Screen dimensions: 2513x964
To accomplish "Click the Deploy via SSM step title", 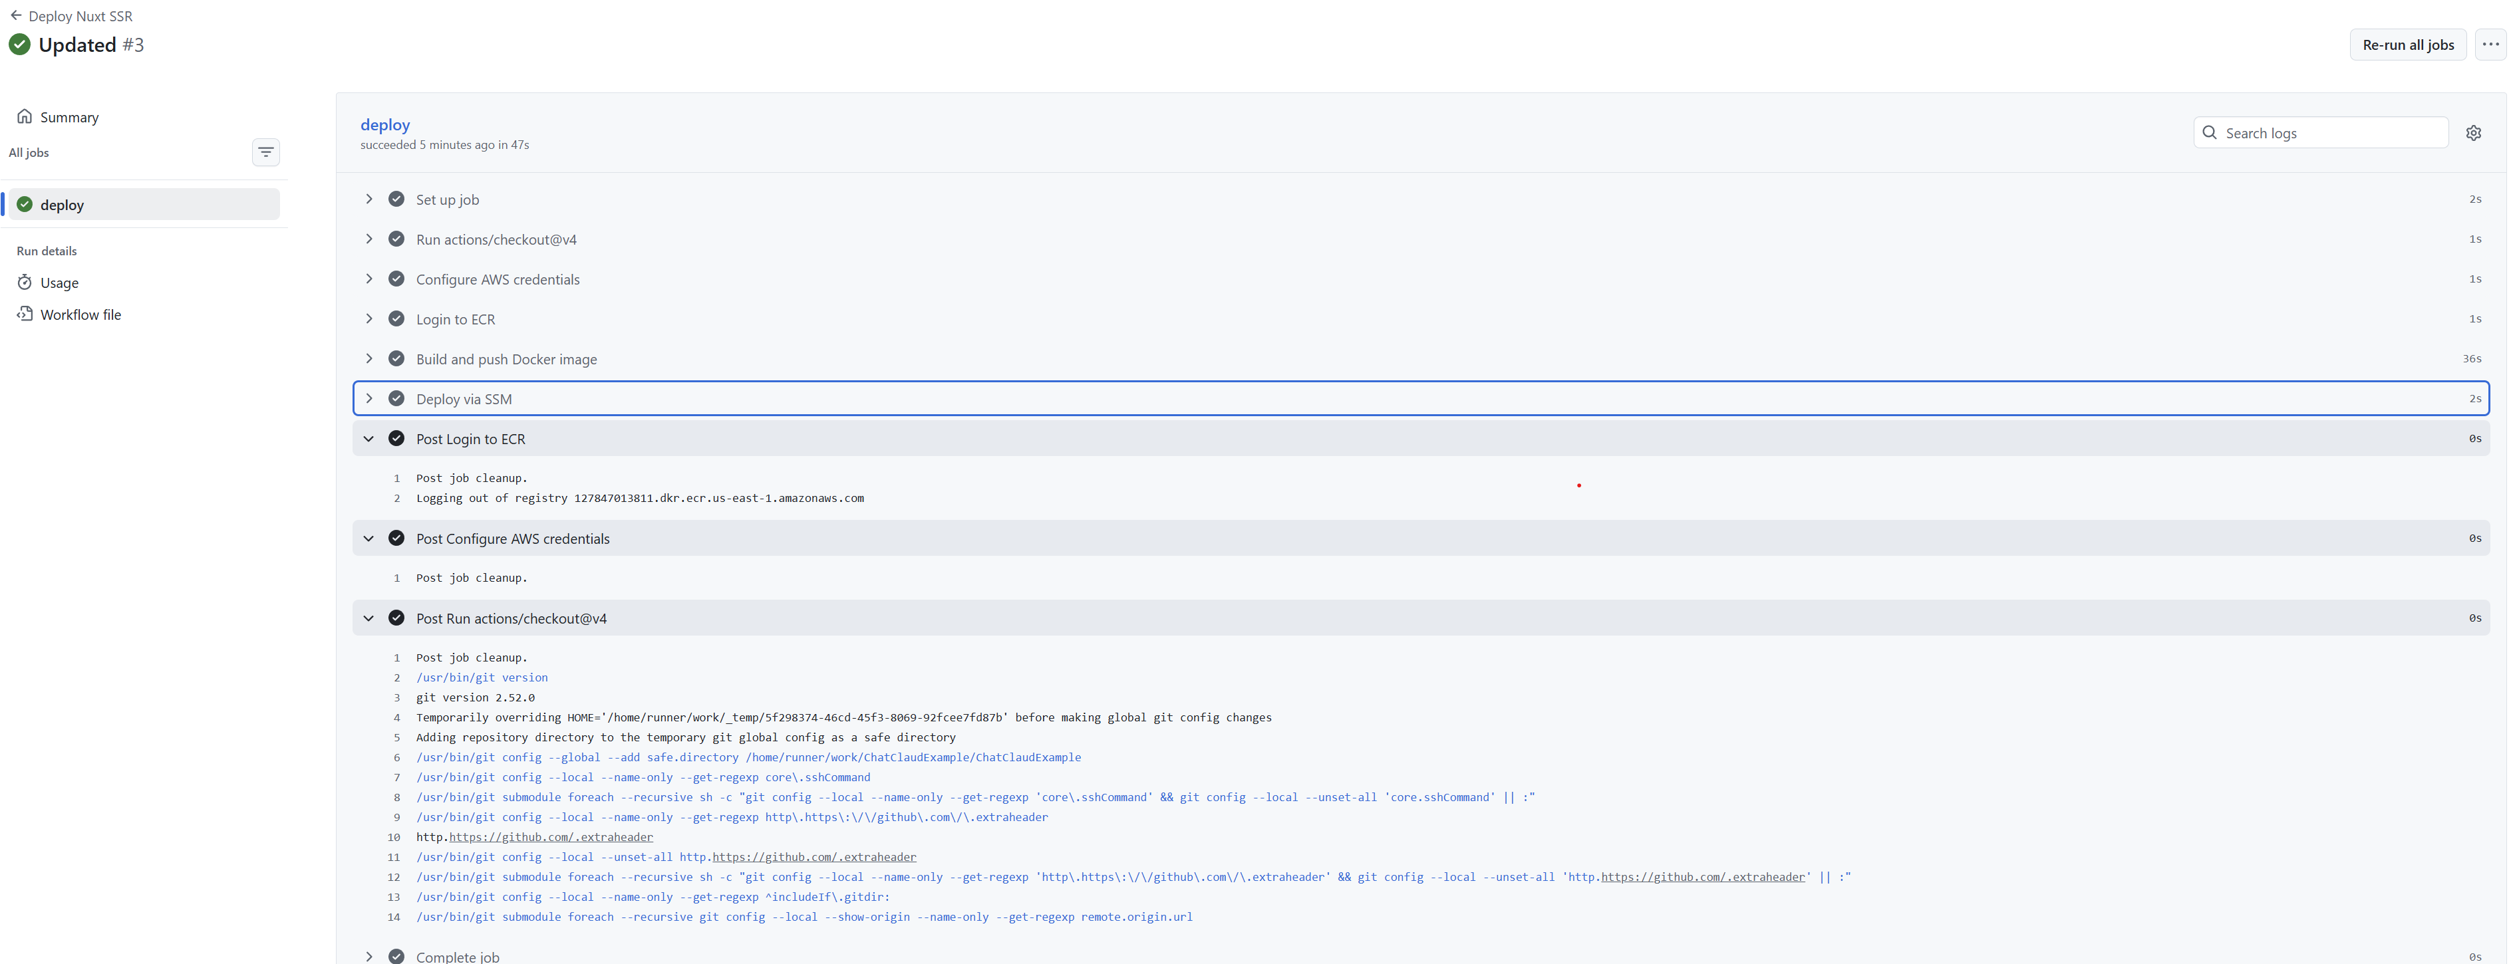I will coord(464,400).
